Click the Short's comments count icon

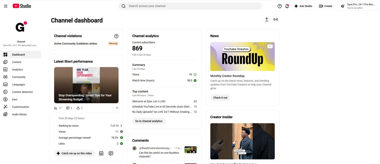point(68,108)
